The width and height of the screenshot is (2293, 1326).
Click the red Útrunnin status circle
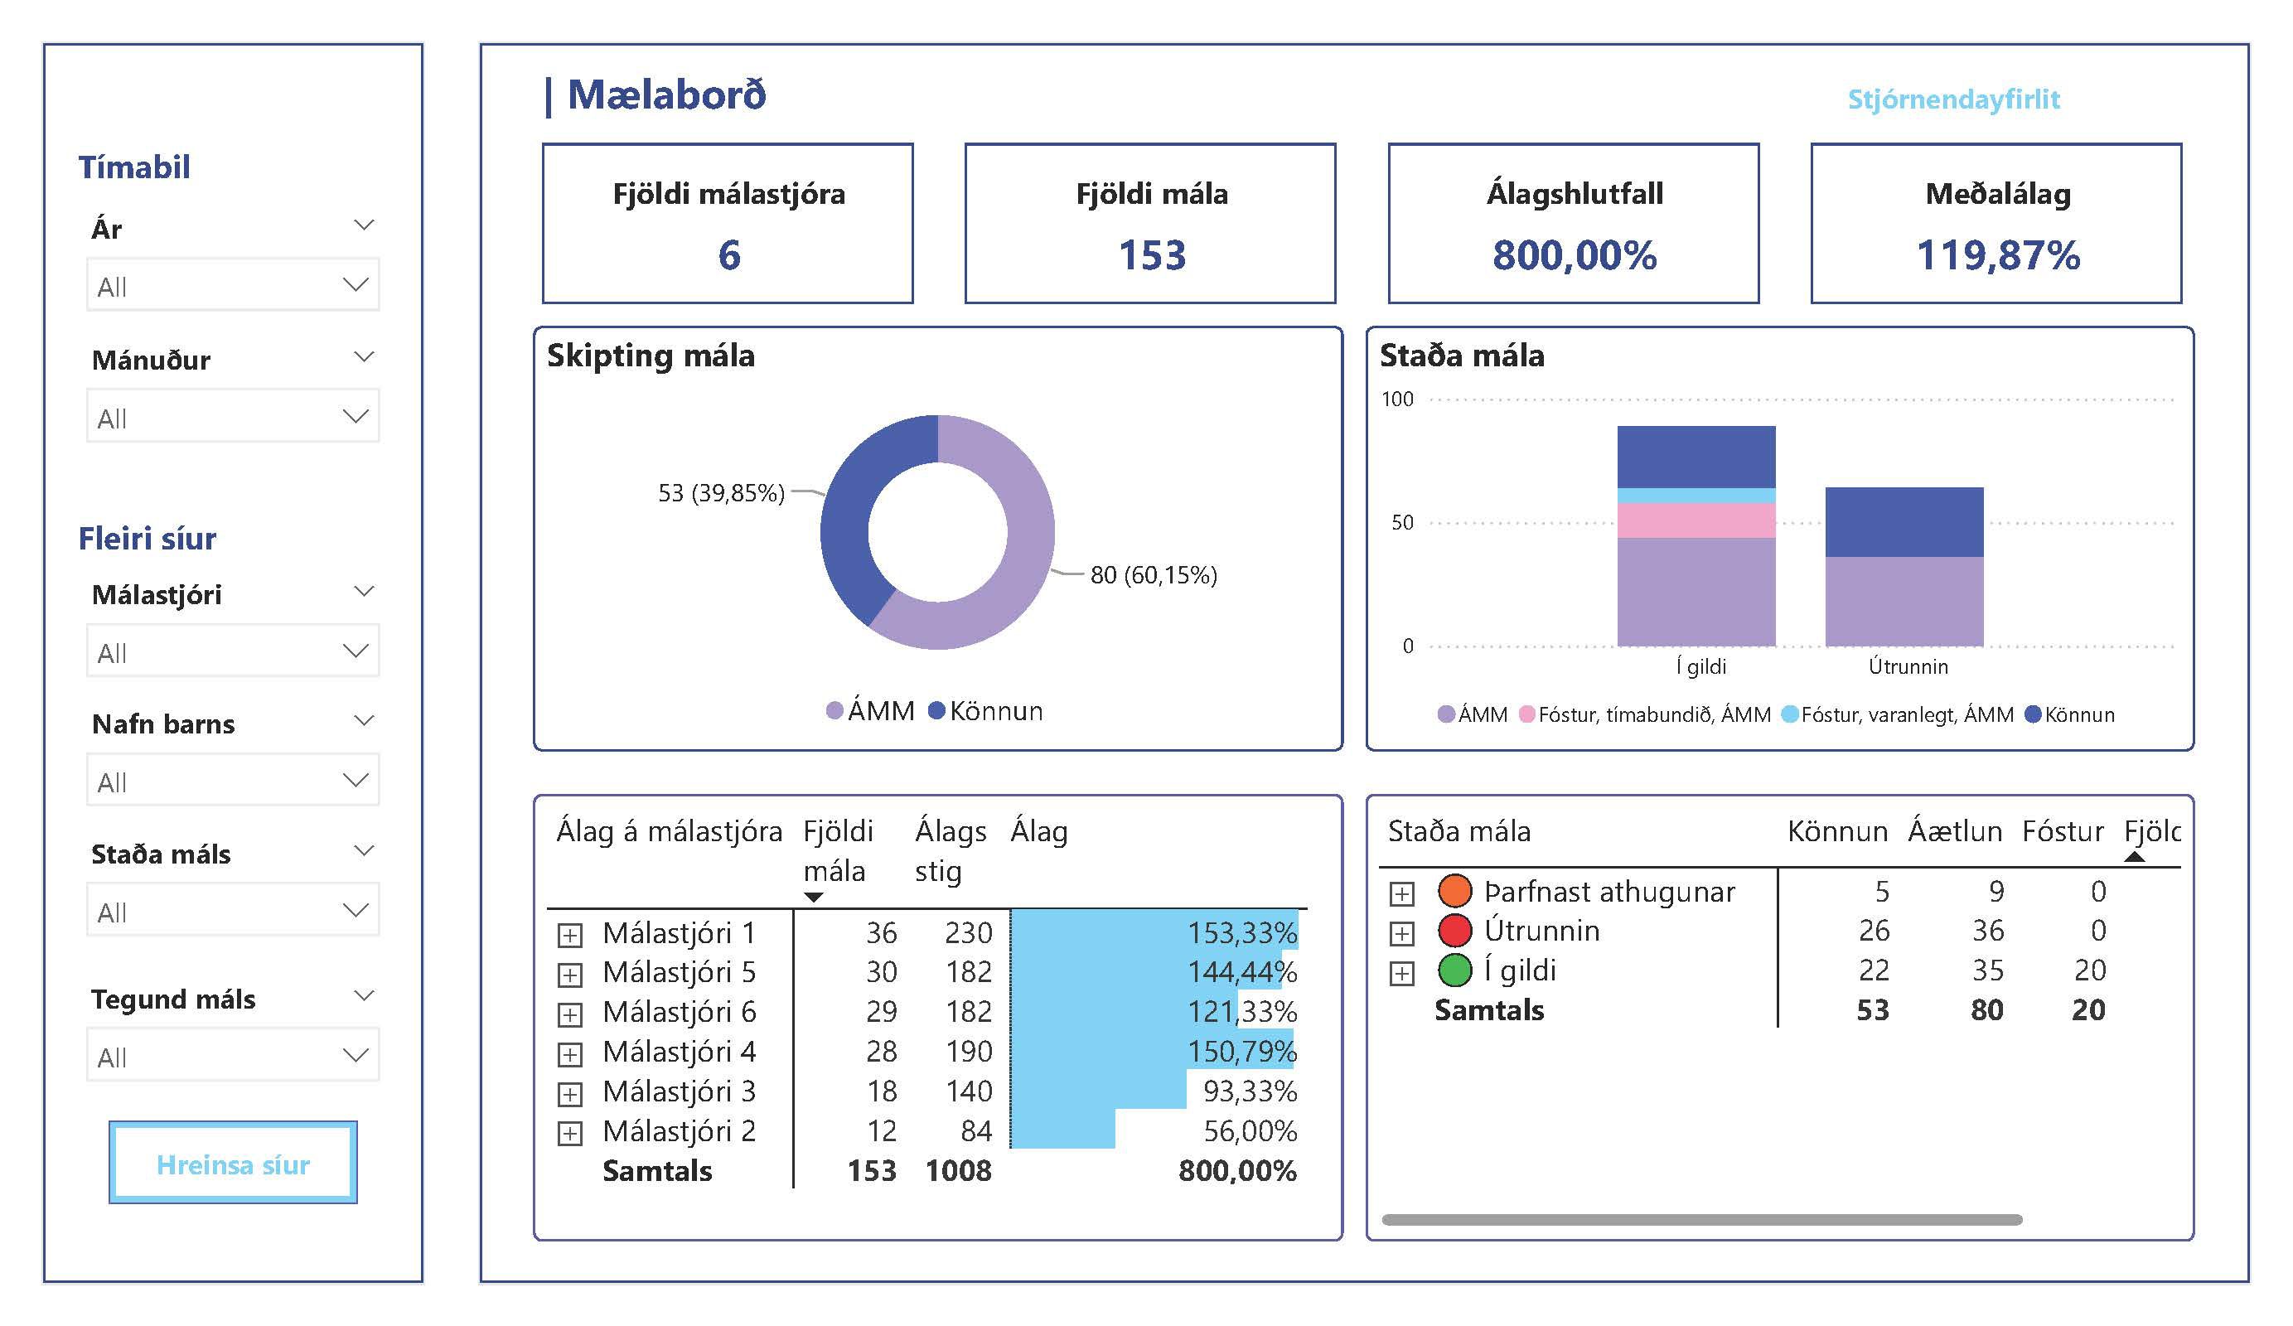click(1454, 930)
